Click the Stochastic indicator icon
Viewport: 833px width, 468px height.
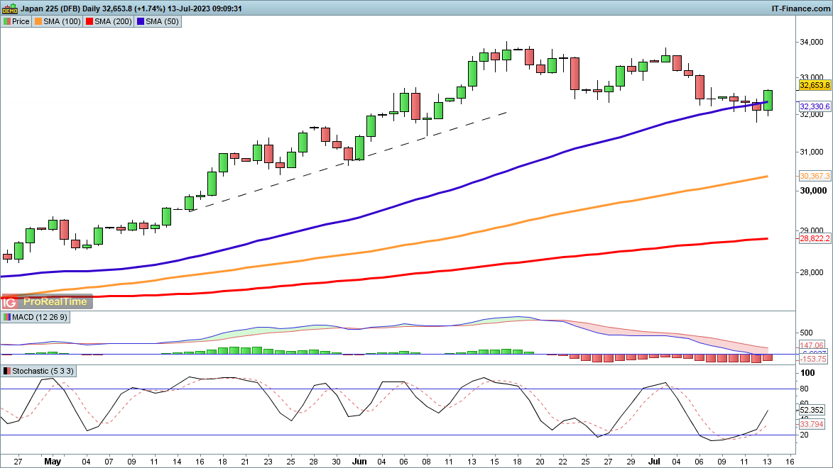7,372
